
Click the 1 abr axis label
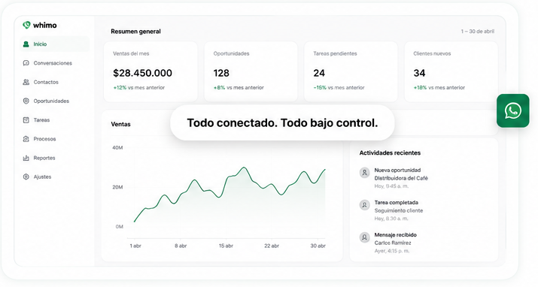coord(135,246)
